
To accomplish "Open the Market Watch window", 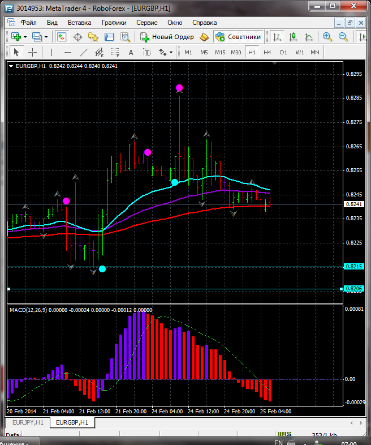I will 61,37.
